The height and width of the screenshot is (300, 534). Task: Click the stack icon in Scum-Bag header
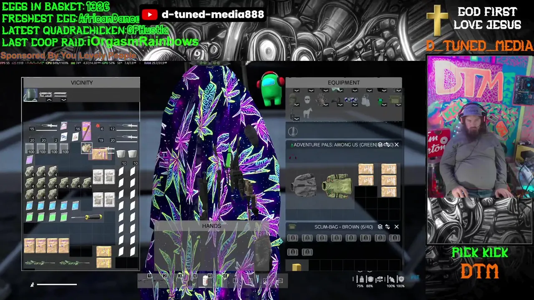380,227
